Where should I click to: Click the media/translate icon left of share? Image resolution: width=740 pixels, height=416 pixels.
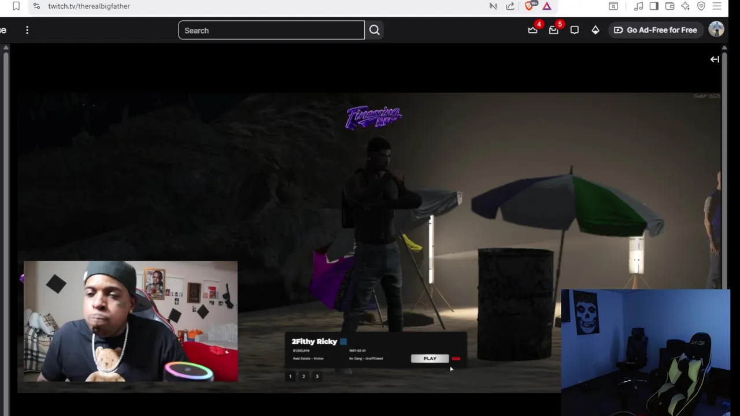[493, 6]
